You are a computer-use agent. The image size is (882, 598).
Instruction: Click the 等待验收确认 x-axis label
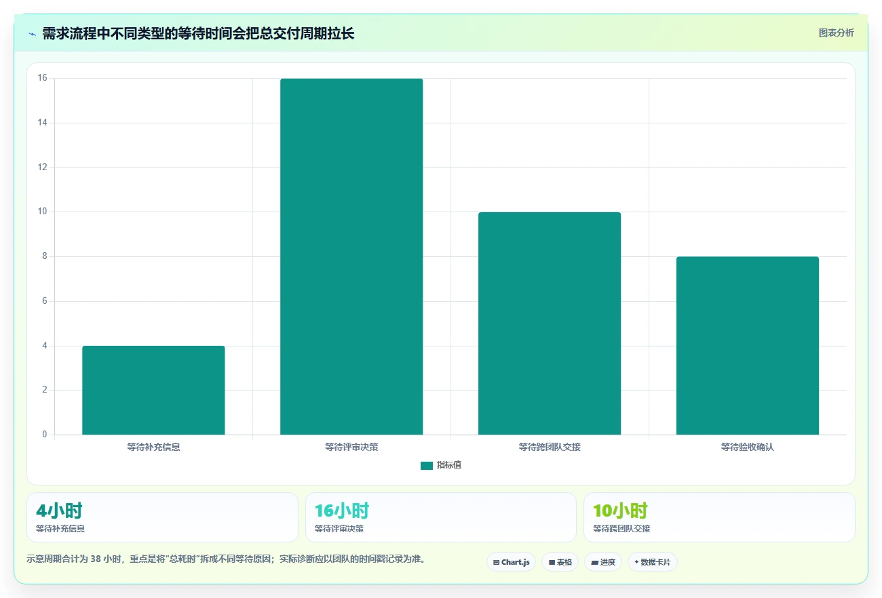(x=748, y=447)
